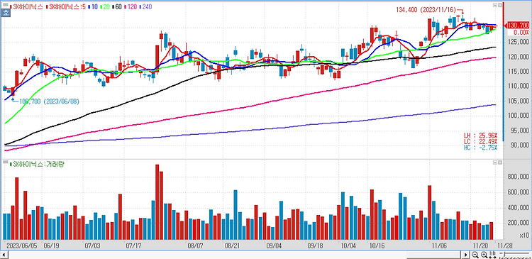Click the 400,000 volume axis label
Image resolution: width=532 pixels, height=259 pixels.
519,207
